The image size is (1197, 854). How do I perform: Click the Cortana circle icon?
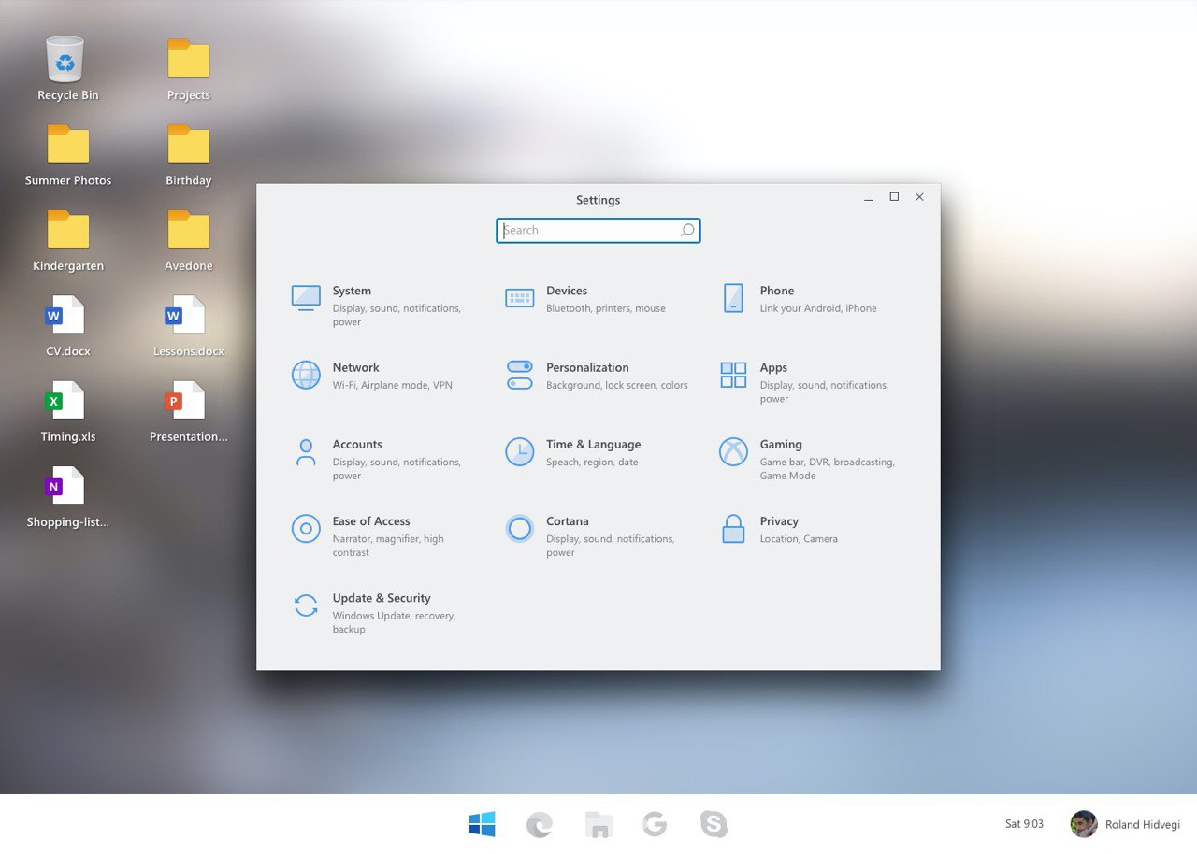point(519,529)
